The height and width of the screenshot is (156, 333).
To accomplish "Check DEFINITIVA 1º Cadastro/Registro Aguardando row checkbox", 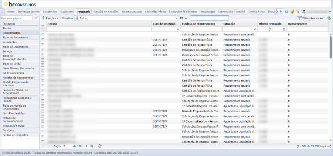I will [43, 121].
